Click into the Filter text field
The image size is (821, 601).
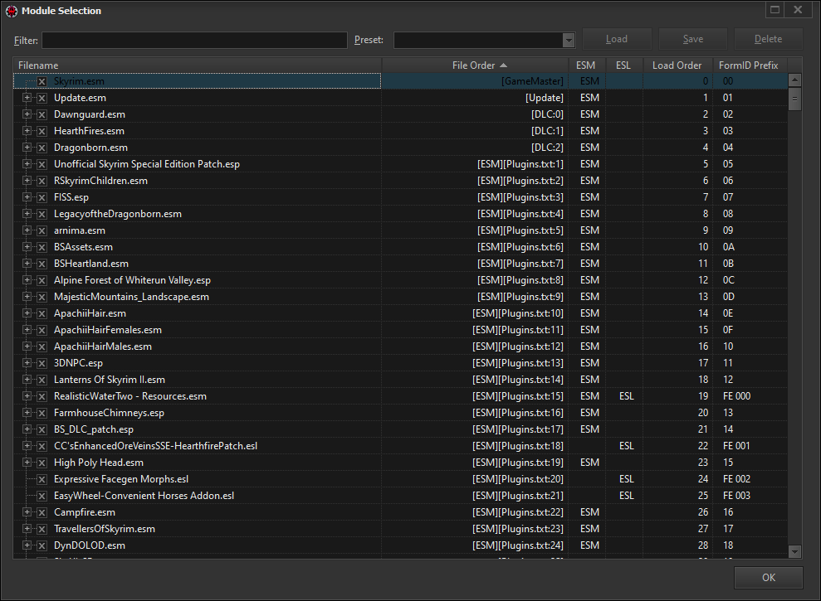click(195, 41)
